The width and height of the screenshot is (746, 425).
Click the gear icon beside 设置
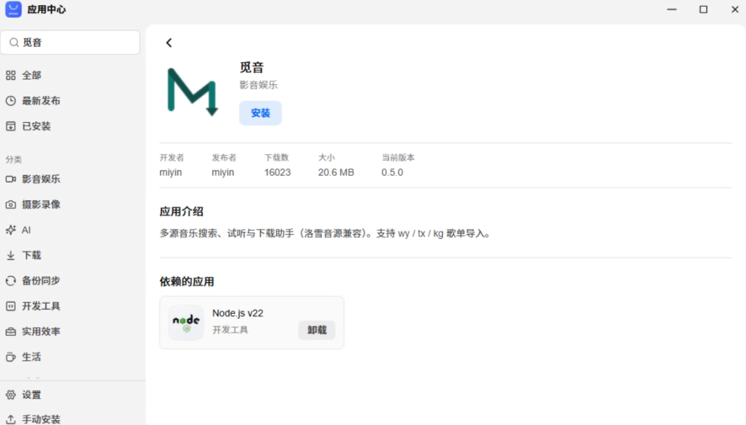point(10,395)
